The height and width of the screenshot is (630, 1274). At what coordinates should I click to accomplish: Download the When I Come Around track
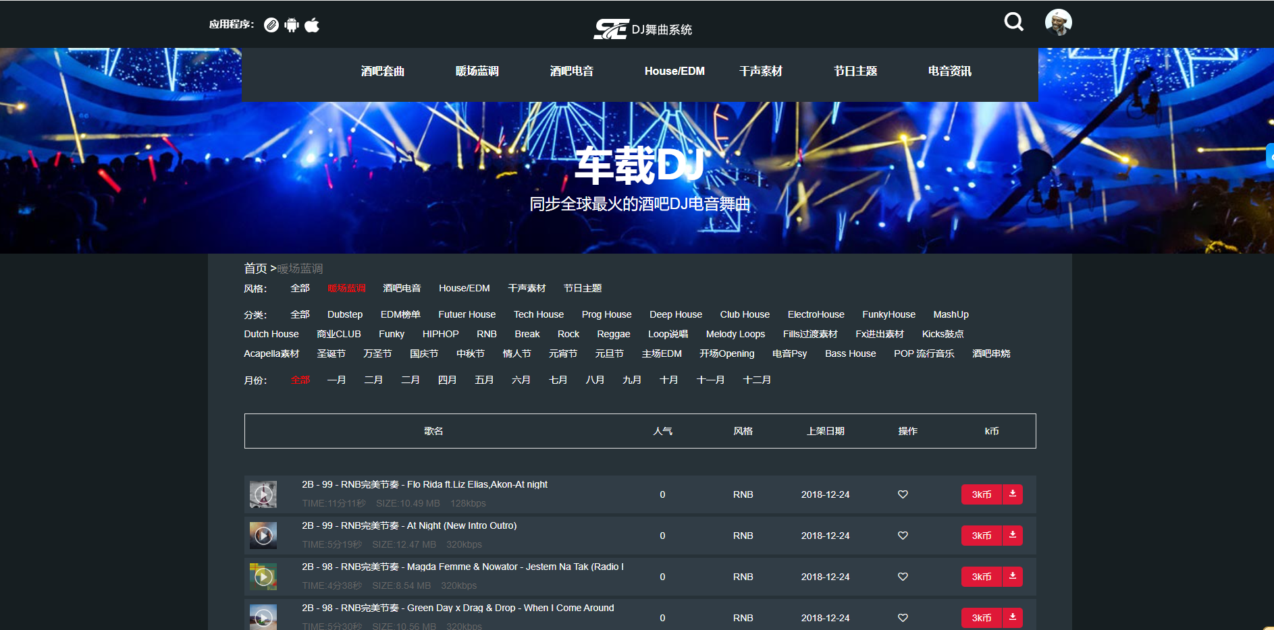click(1012, 617)
